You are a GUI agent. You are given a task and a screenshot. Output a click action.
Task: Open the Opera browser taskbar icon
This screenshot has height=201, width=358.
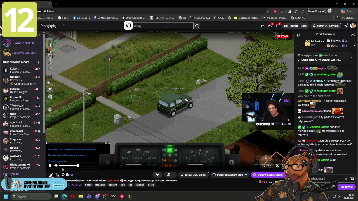tap(72, 197)
